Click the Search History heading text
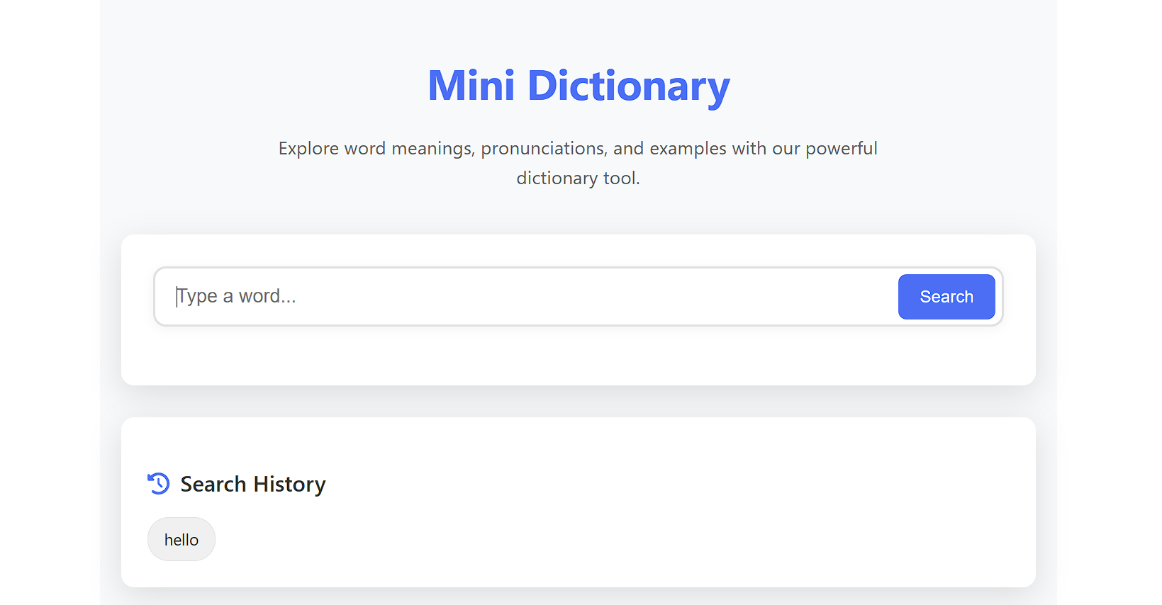Viewport: 1162px width, 605px height. (252, 484)
